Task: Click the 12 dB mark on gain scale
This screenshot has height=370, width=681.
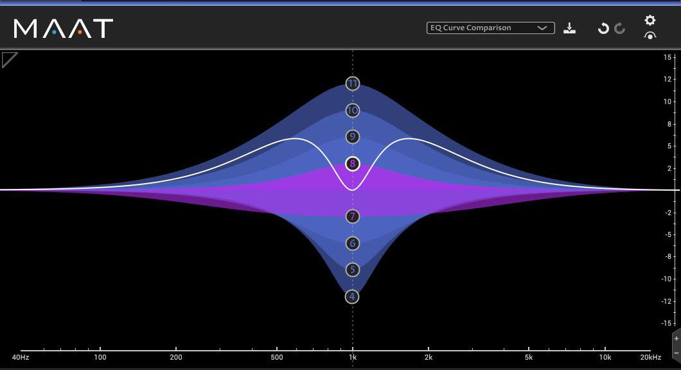Action: click(x=668, y=79)
